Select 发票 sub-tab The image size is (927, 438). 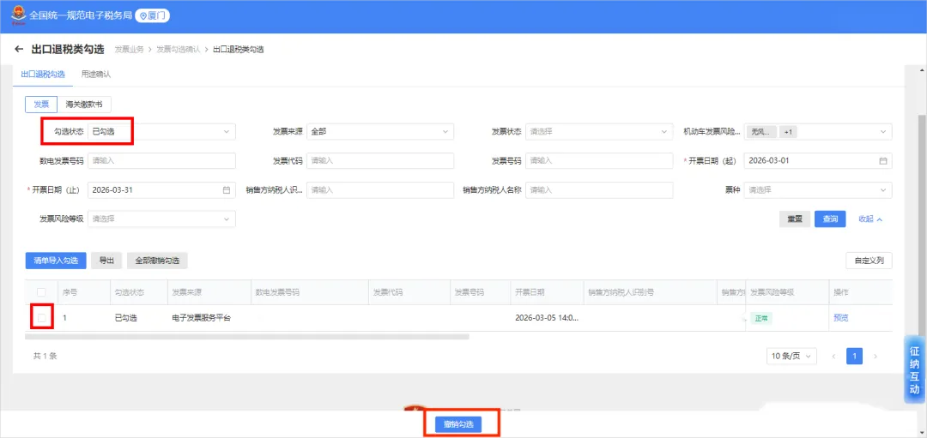point(41,105)
